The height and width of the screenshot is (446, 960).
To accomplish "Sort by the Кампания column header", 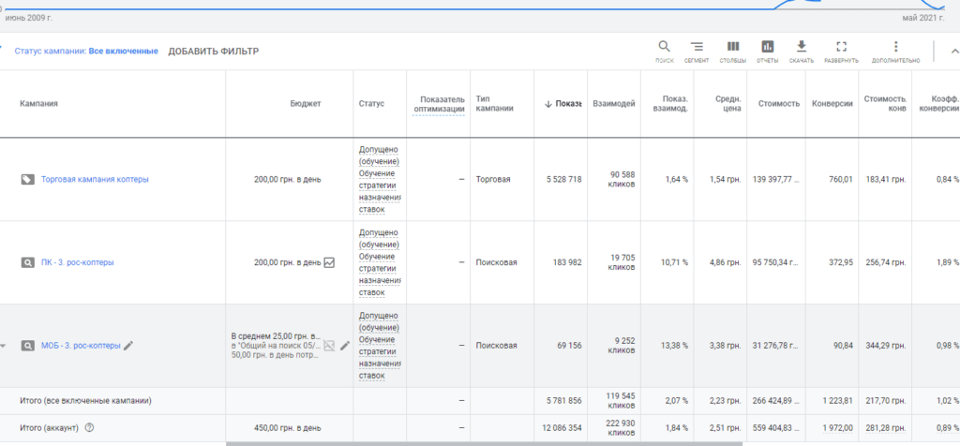I will [x=38, y=103].
